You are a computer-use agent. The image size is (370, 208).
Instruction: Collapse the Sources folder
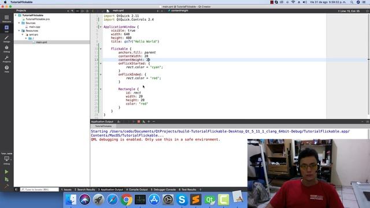(x=19, y=23)
